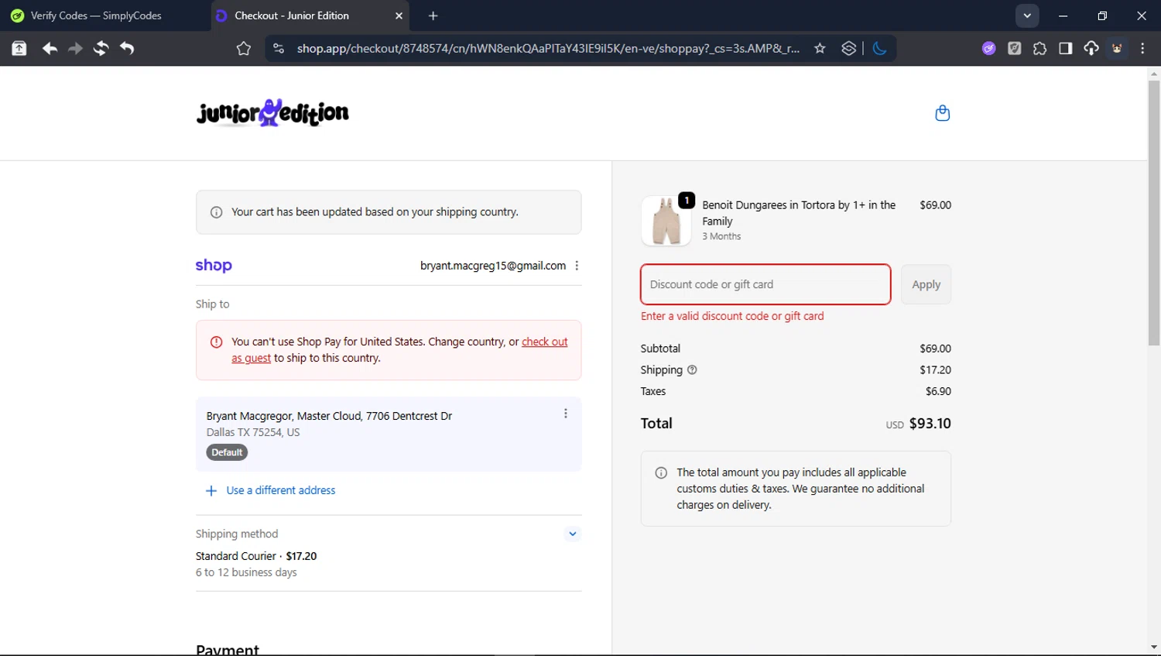
Task: Open site information icon in address bar
Action: click(278, 48)
